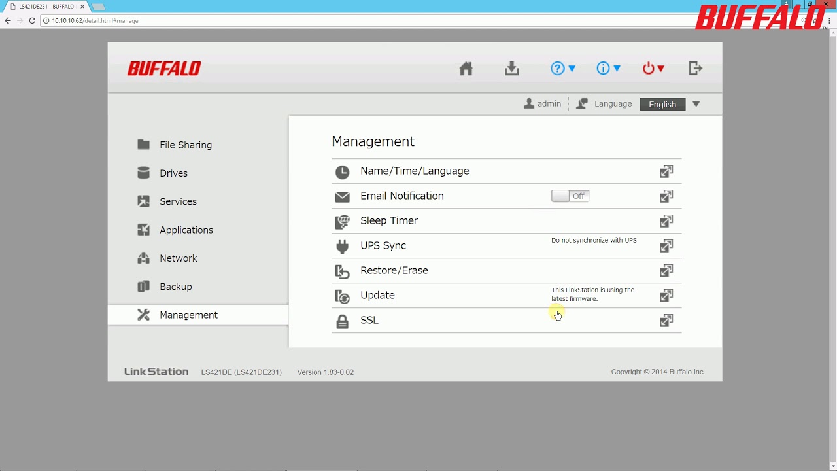Click the browser back arrow

(x=8, y=20)
